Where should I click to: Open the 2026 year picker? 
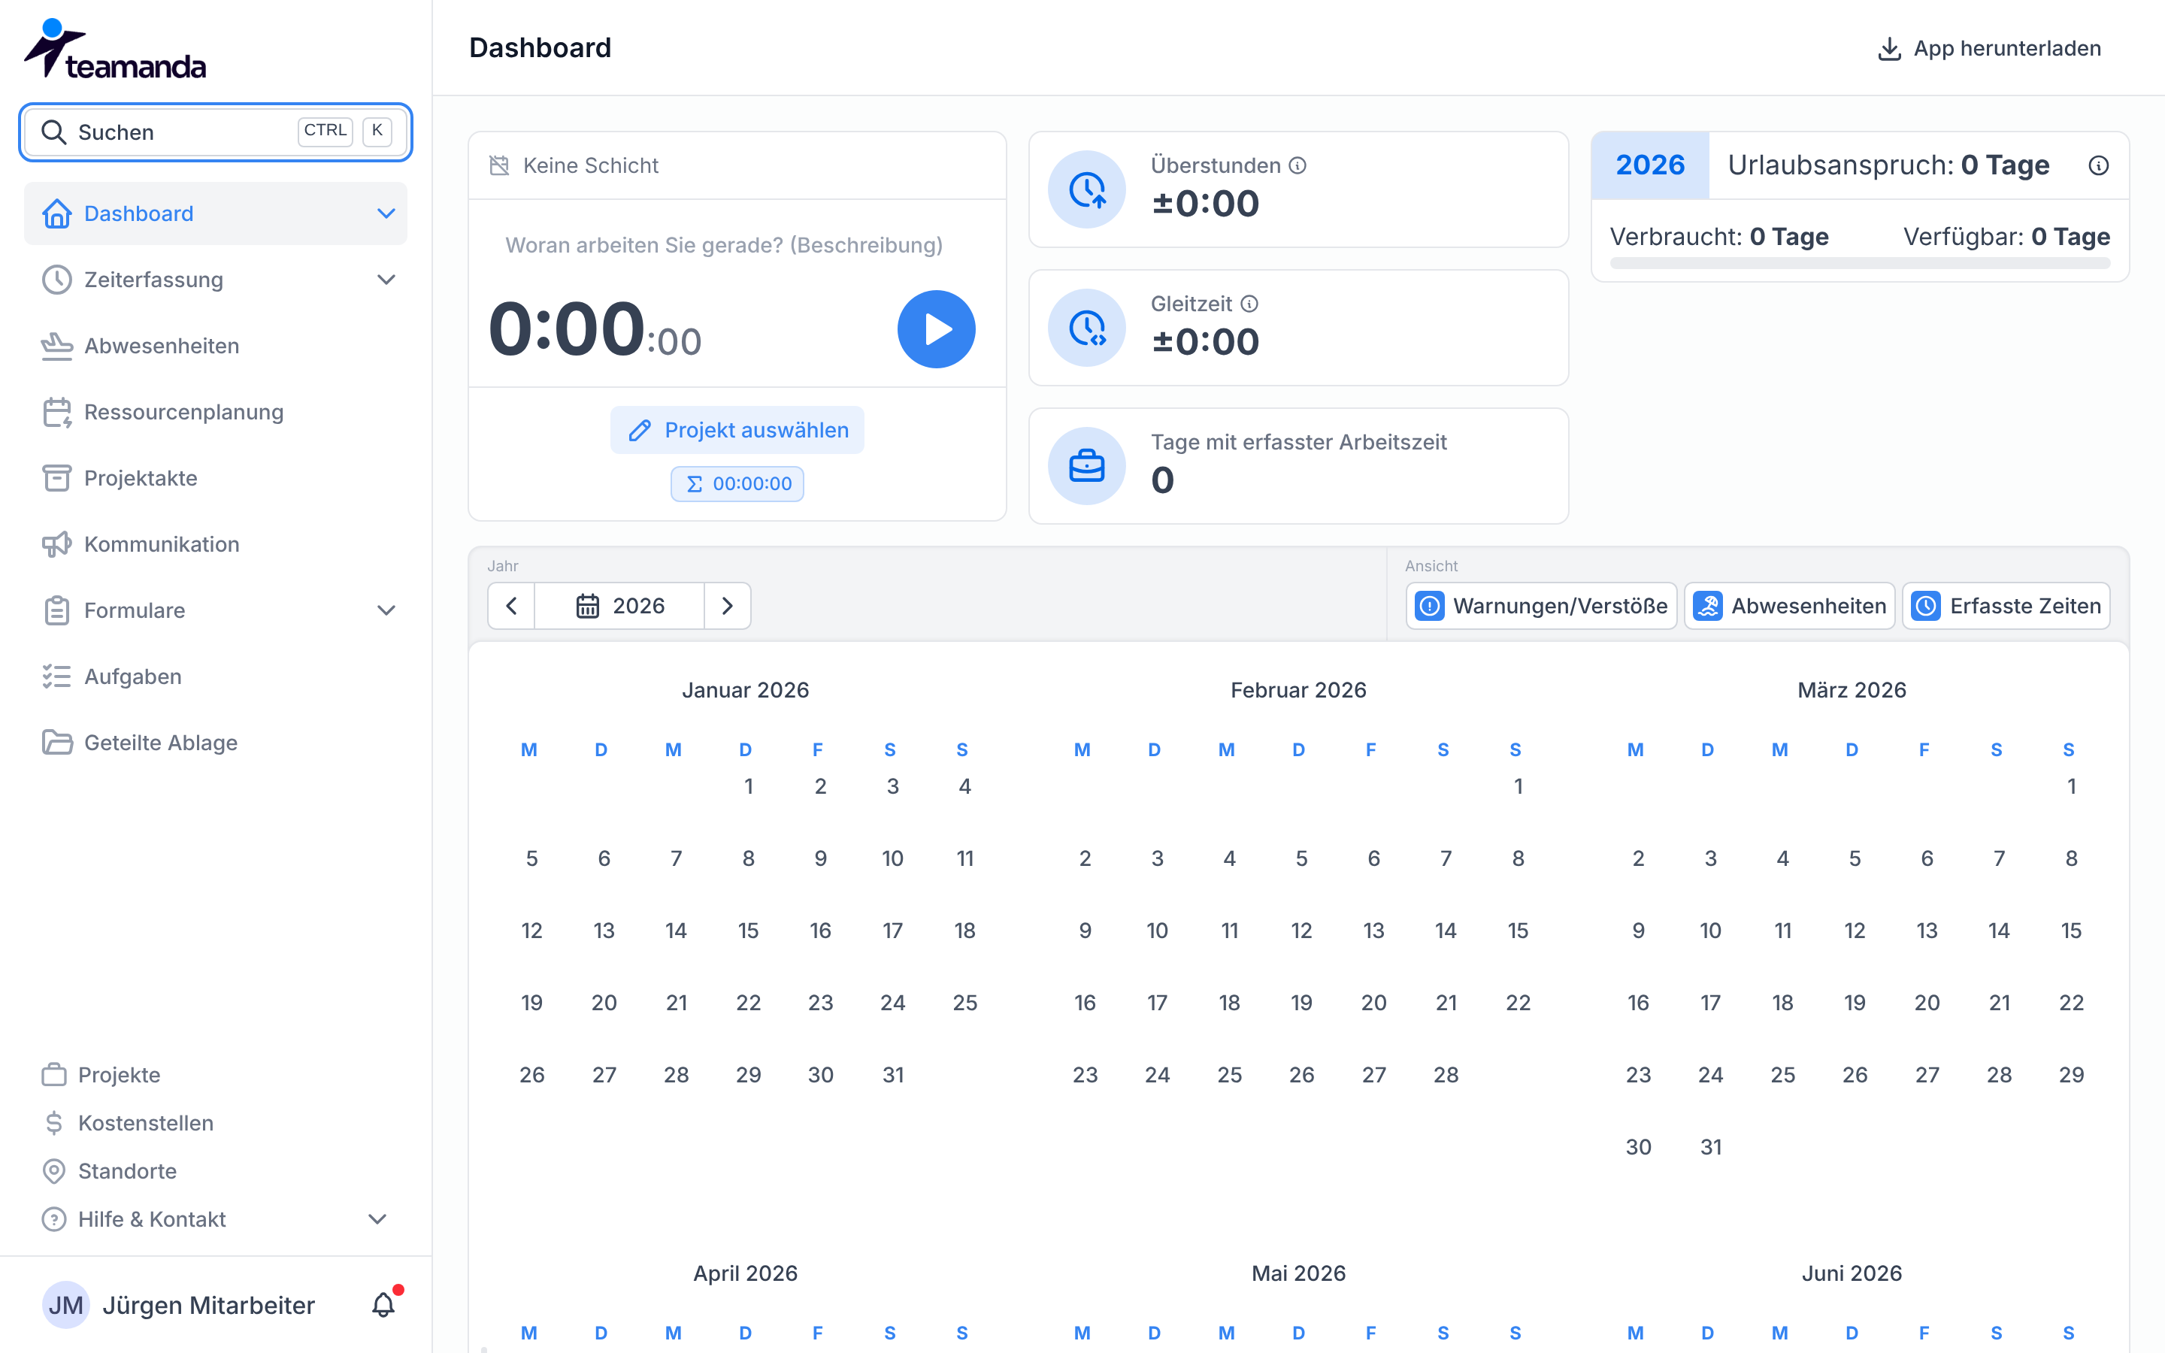coord(619,606)
